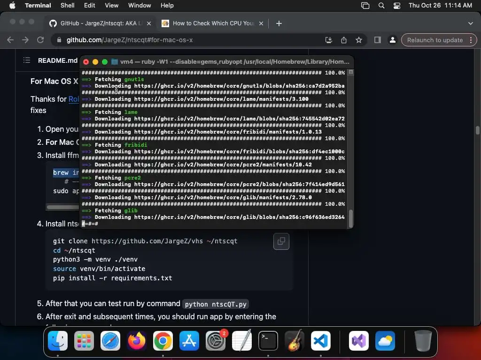Open the Help menu
The height and width of the screenshot is (360, 481).
(167, 6)
